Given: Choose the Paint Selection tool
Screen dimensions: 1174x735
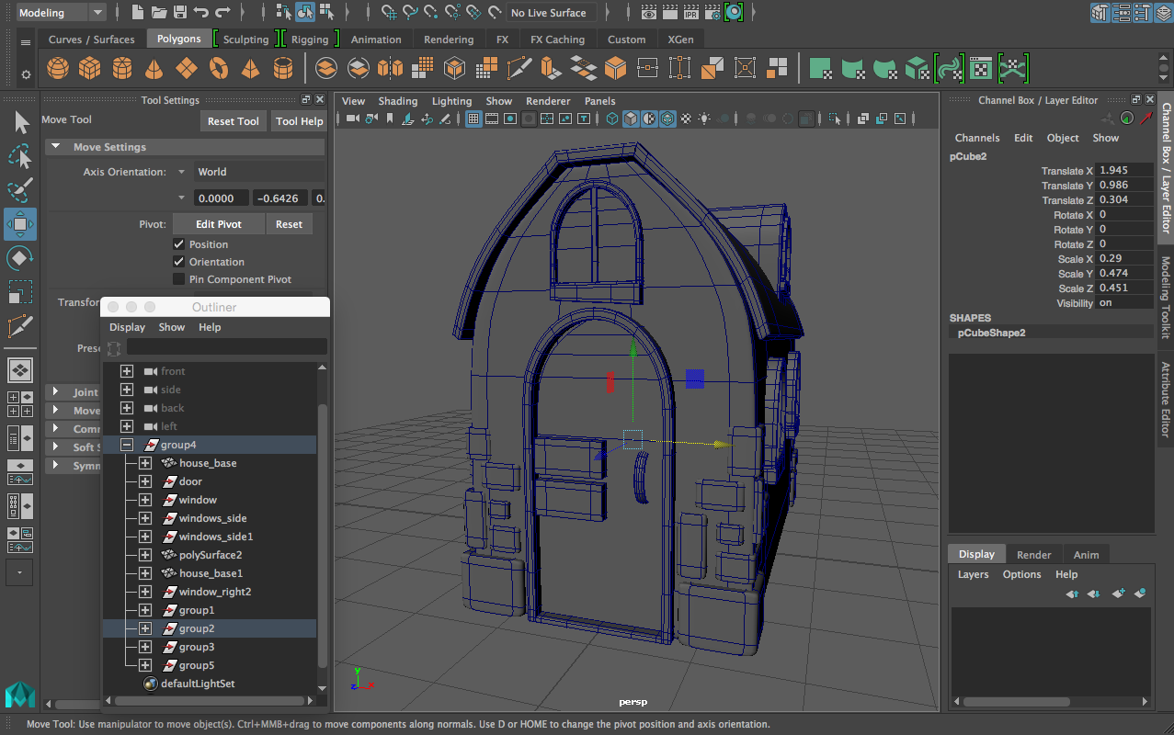Looking at the screenshot, I should tap(19, 190).
